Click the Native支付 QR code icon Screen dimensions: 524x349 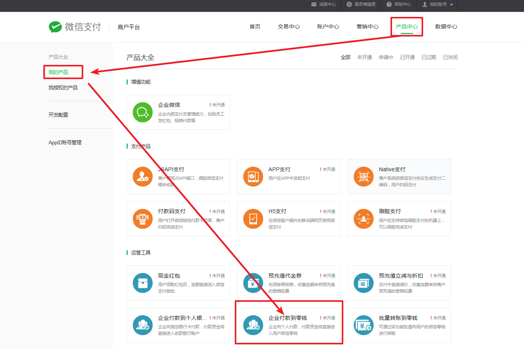coord(364,177)
